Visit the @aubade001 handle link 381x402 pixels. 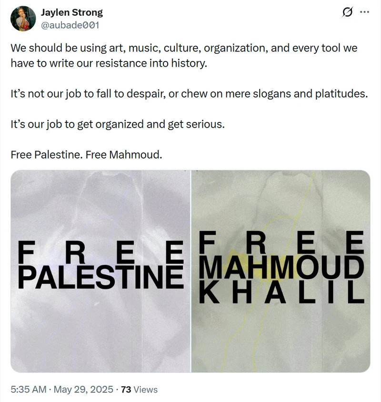coord(70,25)
